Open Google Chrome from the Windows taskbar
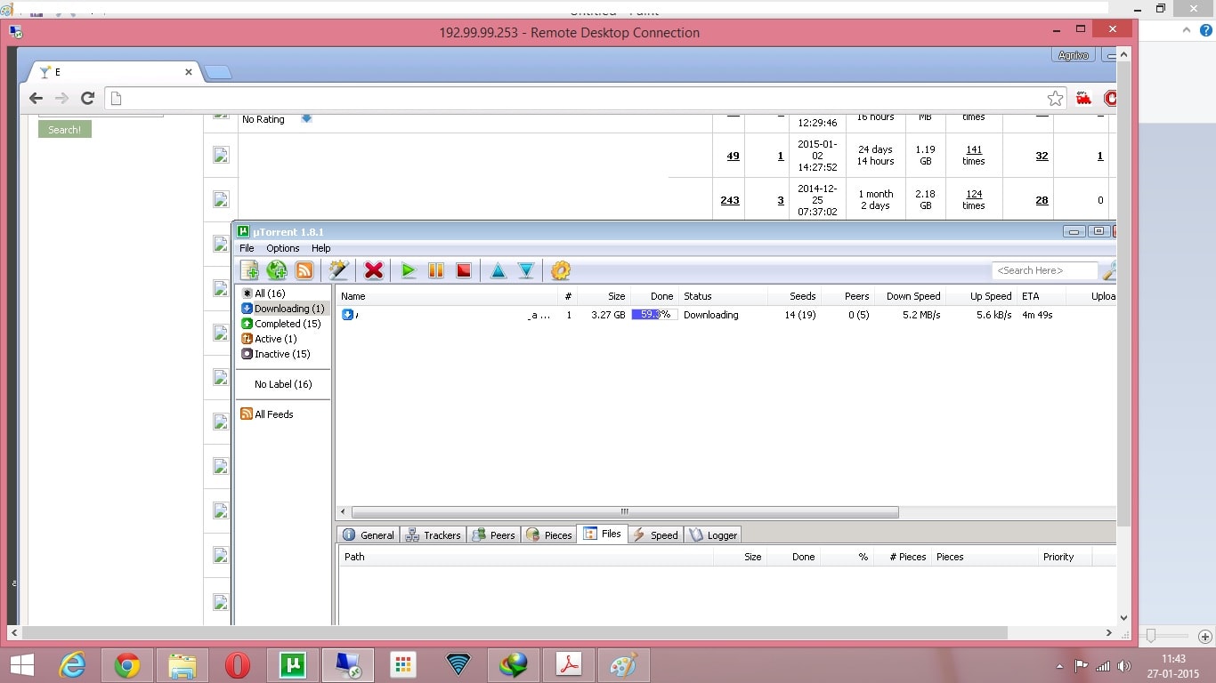 click(127, 665)
